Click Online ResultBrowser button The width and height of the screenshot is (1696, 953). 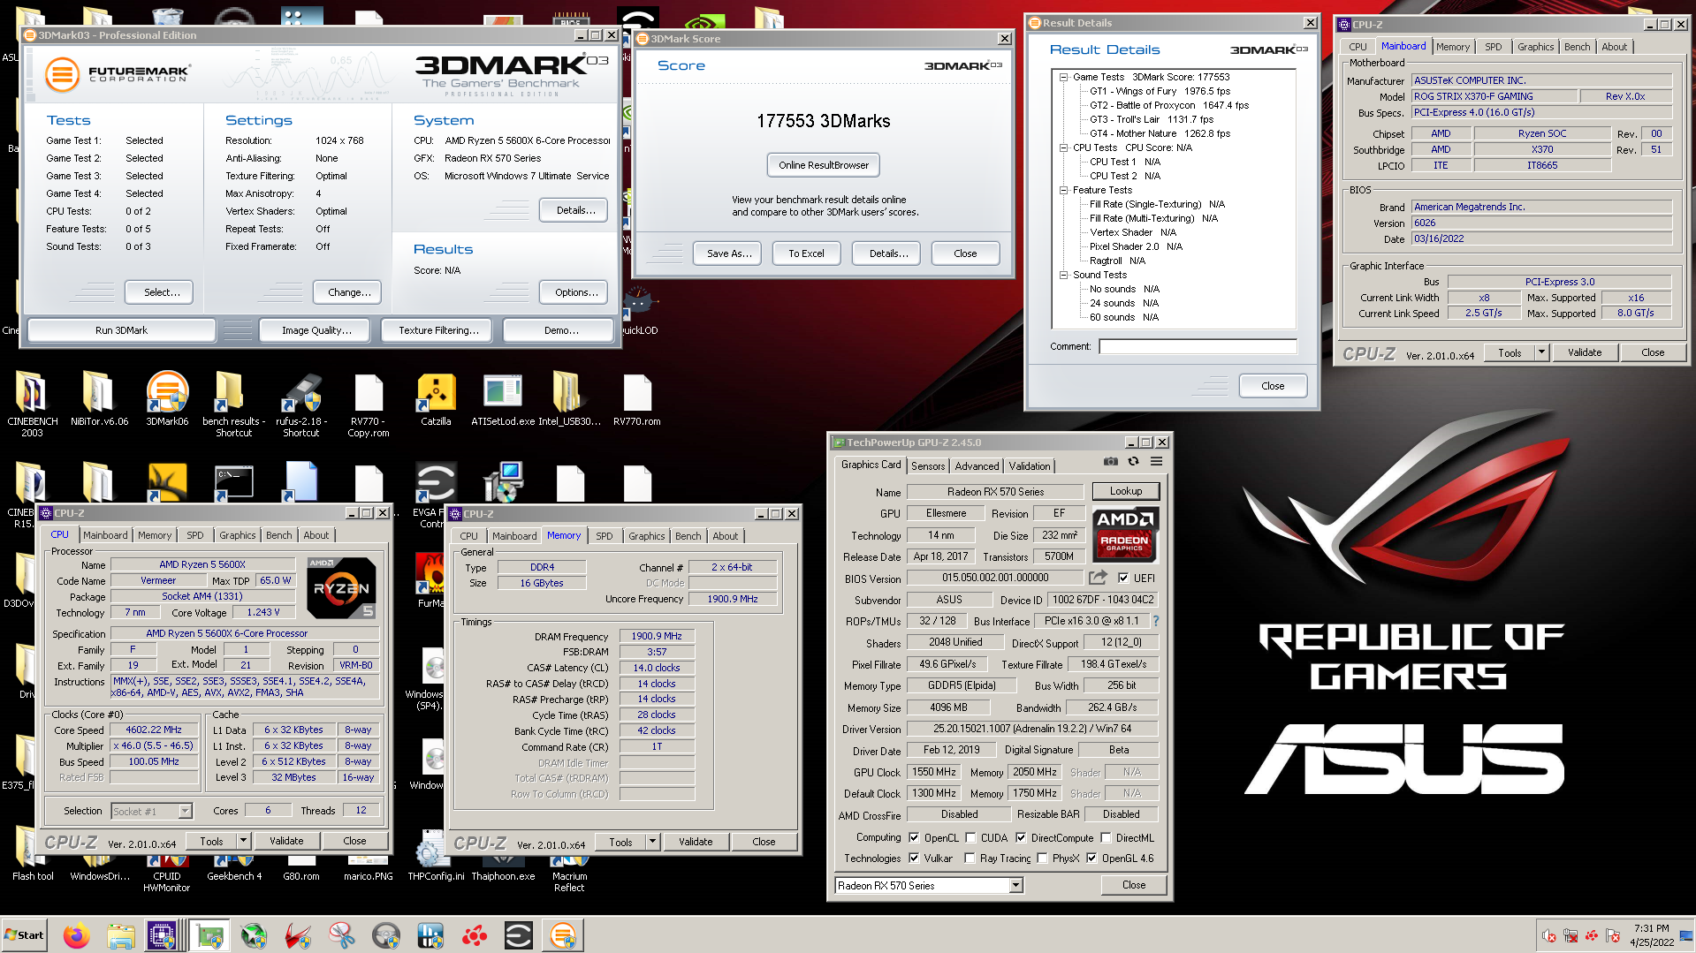tap(823, 165)
